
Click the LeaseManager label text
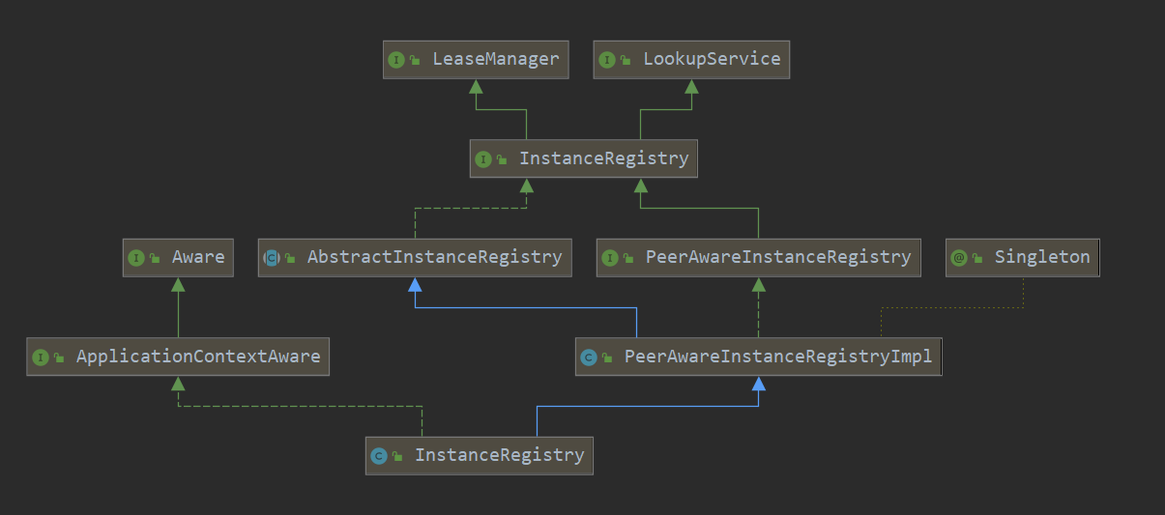click(x=496, y=59)
